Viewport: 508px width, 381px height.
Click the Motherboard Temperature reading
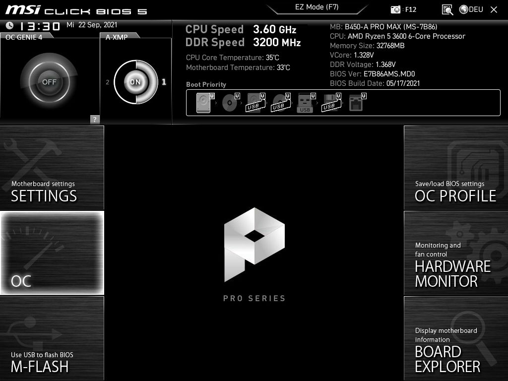238,67
